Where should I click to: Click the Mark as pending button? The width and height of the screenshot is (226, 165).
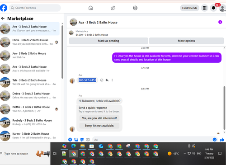(108, 41)
